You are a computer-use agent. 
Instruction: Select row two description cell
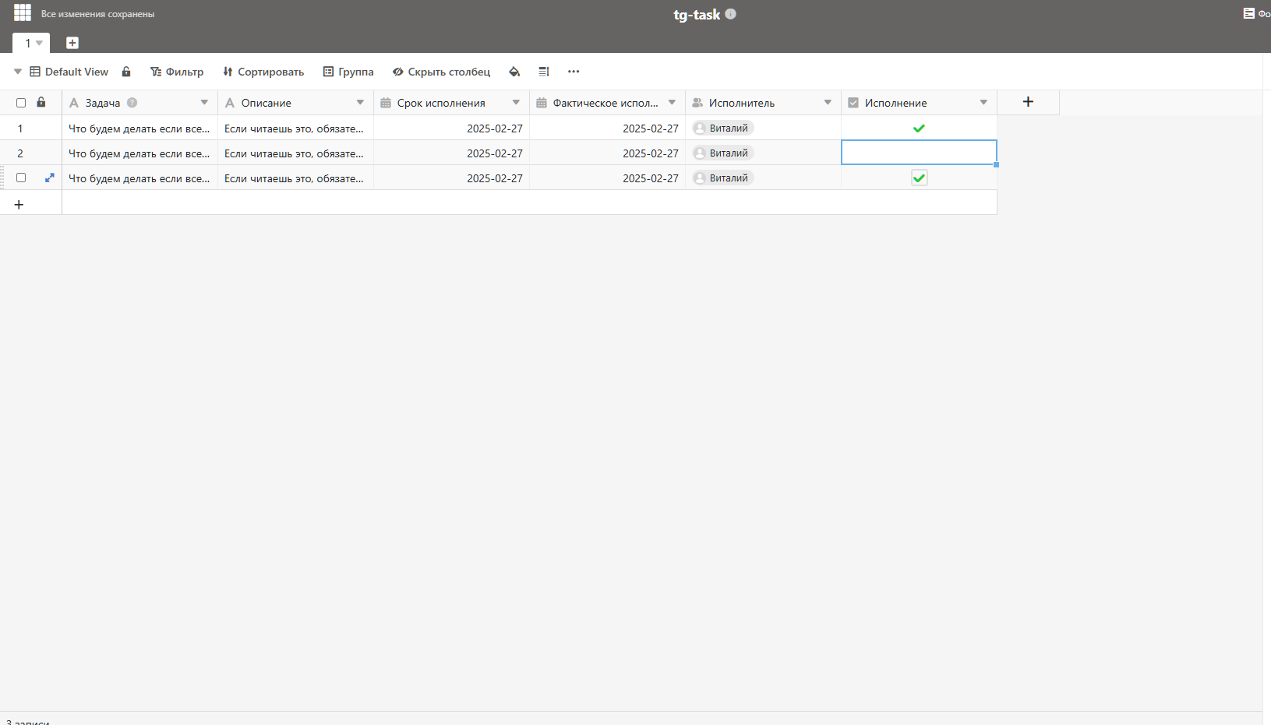pyautogui.click(x=296, y=153)
